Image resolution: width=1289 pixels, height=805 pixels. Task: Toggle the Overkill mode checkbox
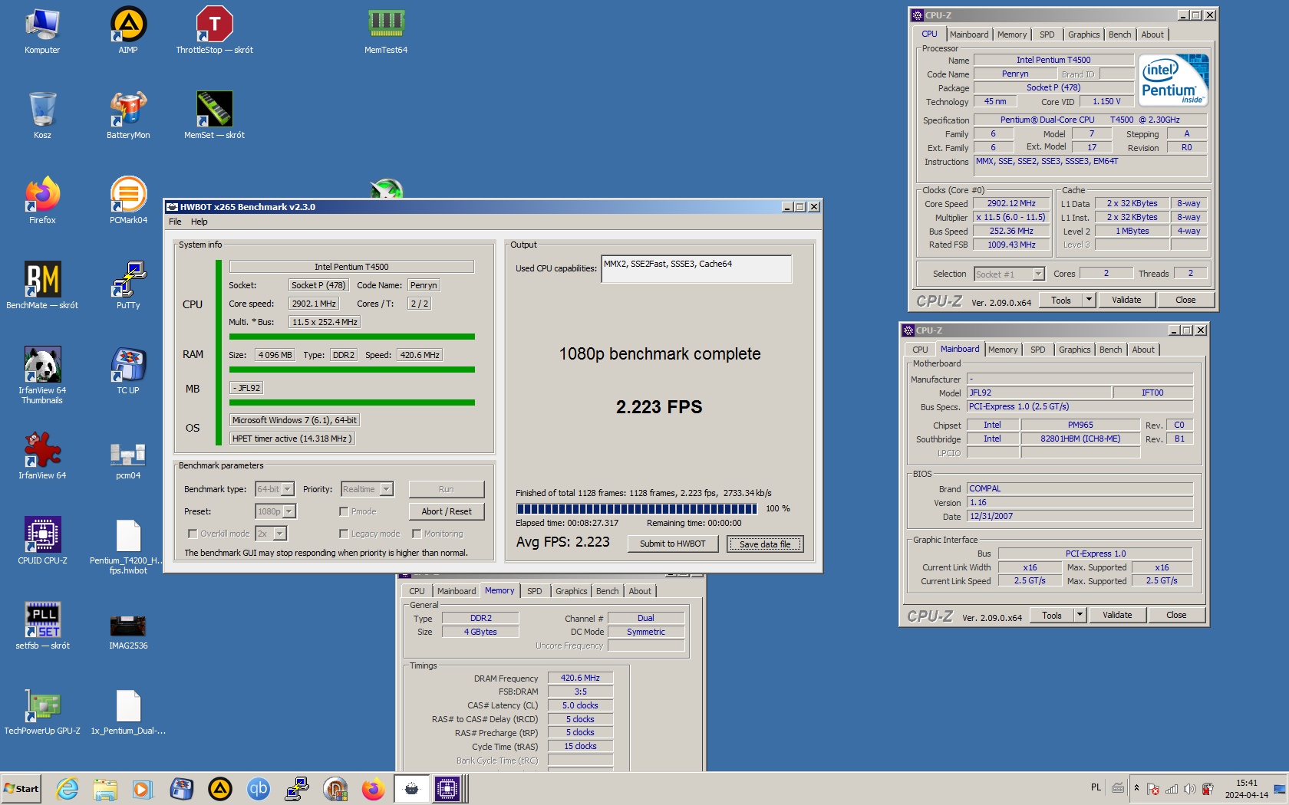tap(193, 534)
